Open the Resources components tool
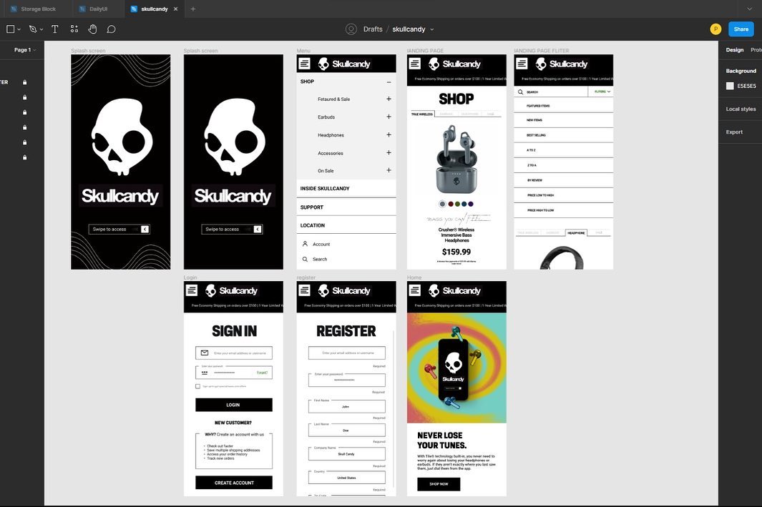762x507 pixels. pyautogui.click(x=74, y=29)
